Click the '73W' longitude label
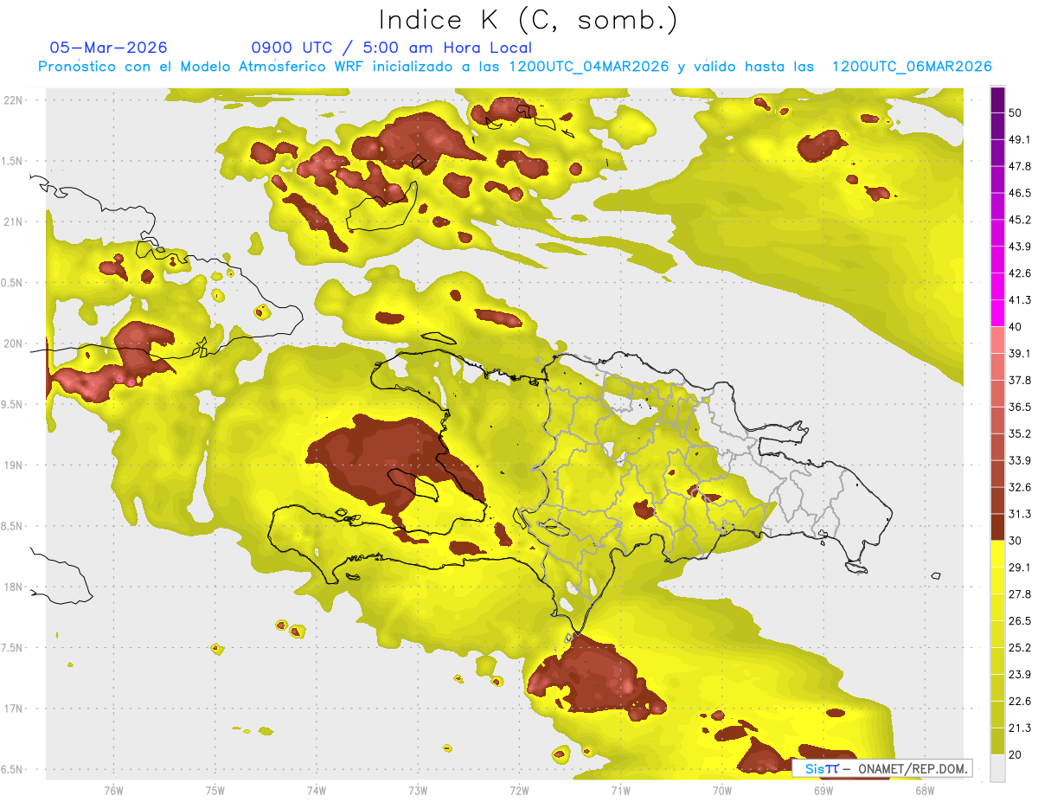The width and height of the screenshot is (1038, 802). [418, 790]
